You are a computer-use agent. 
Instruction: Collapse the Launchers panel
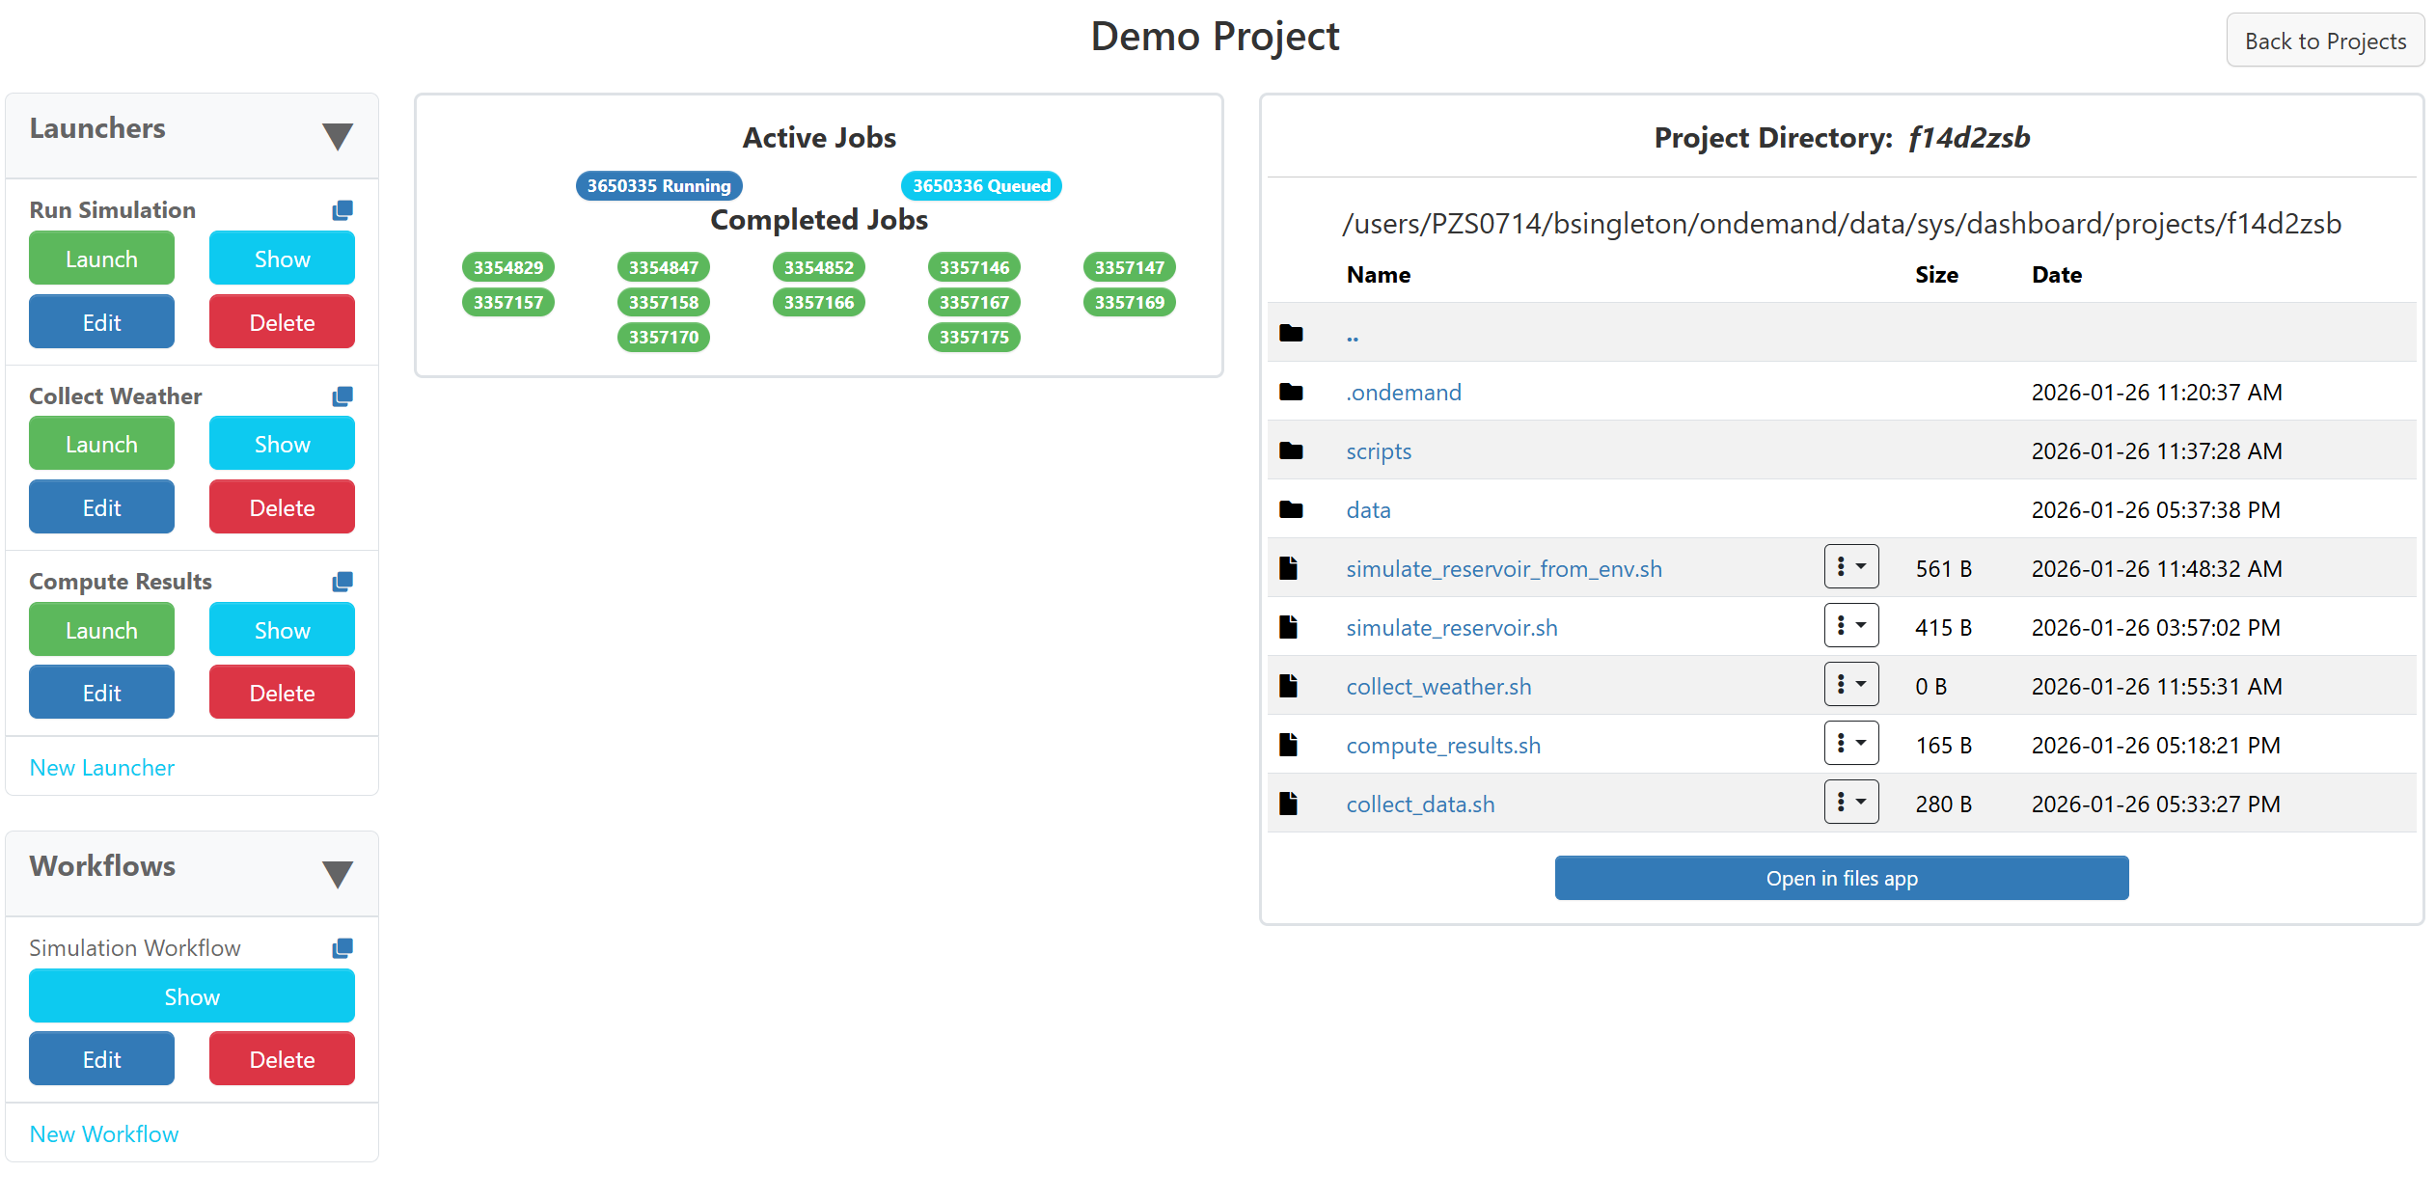pyautogui.click(x=338, y=136)
